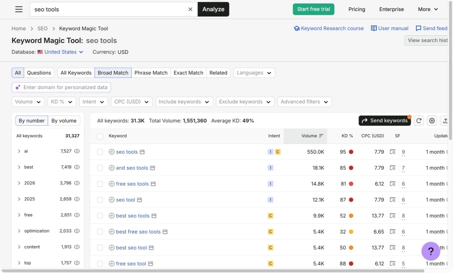Select the Broad Match tab
Screen dimensions: 453x273
[113, 73]
